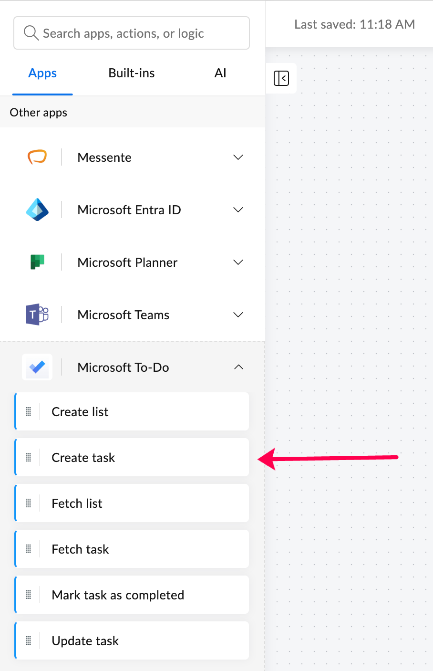
Task: Click the Microsoft Teams logo icon
Action: click(x=37, y=315)
